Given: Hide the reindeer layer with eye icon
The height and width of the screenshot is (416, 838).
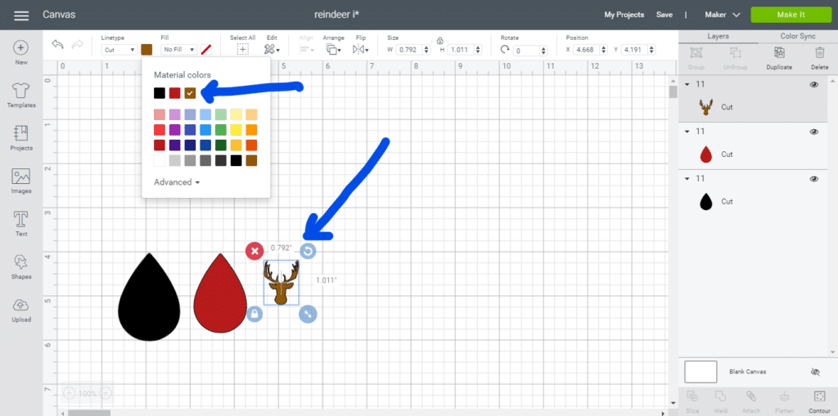Looking at the screenshot, I should pos(814,84).
